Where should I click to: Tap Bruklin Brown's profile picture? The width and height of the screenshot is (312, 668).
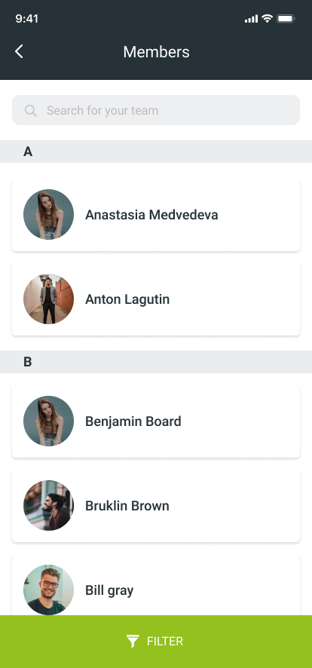[x=48, y=506]
